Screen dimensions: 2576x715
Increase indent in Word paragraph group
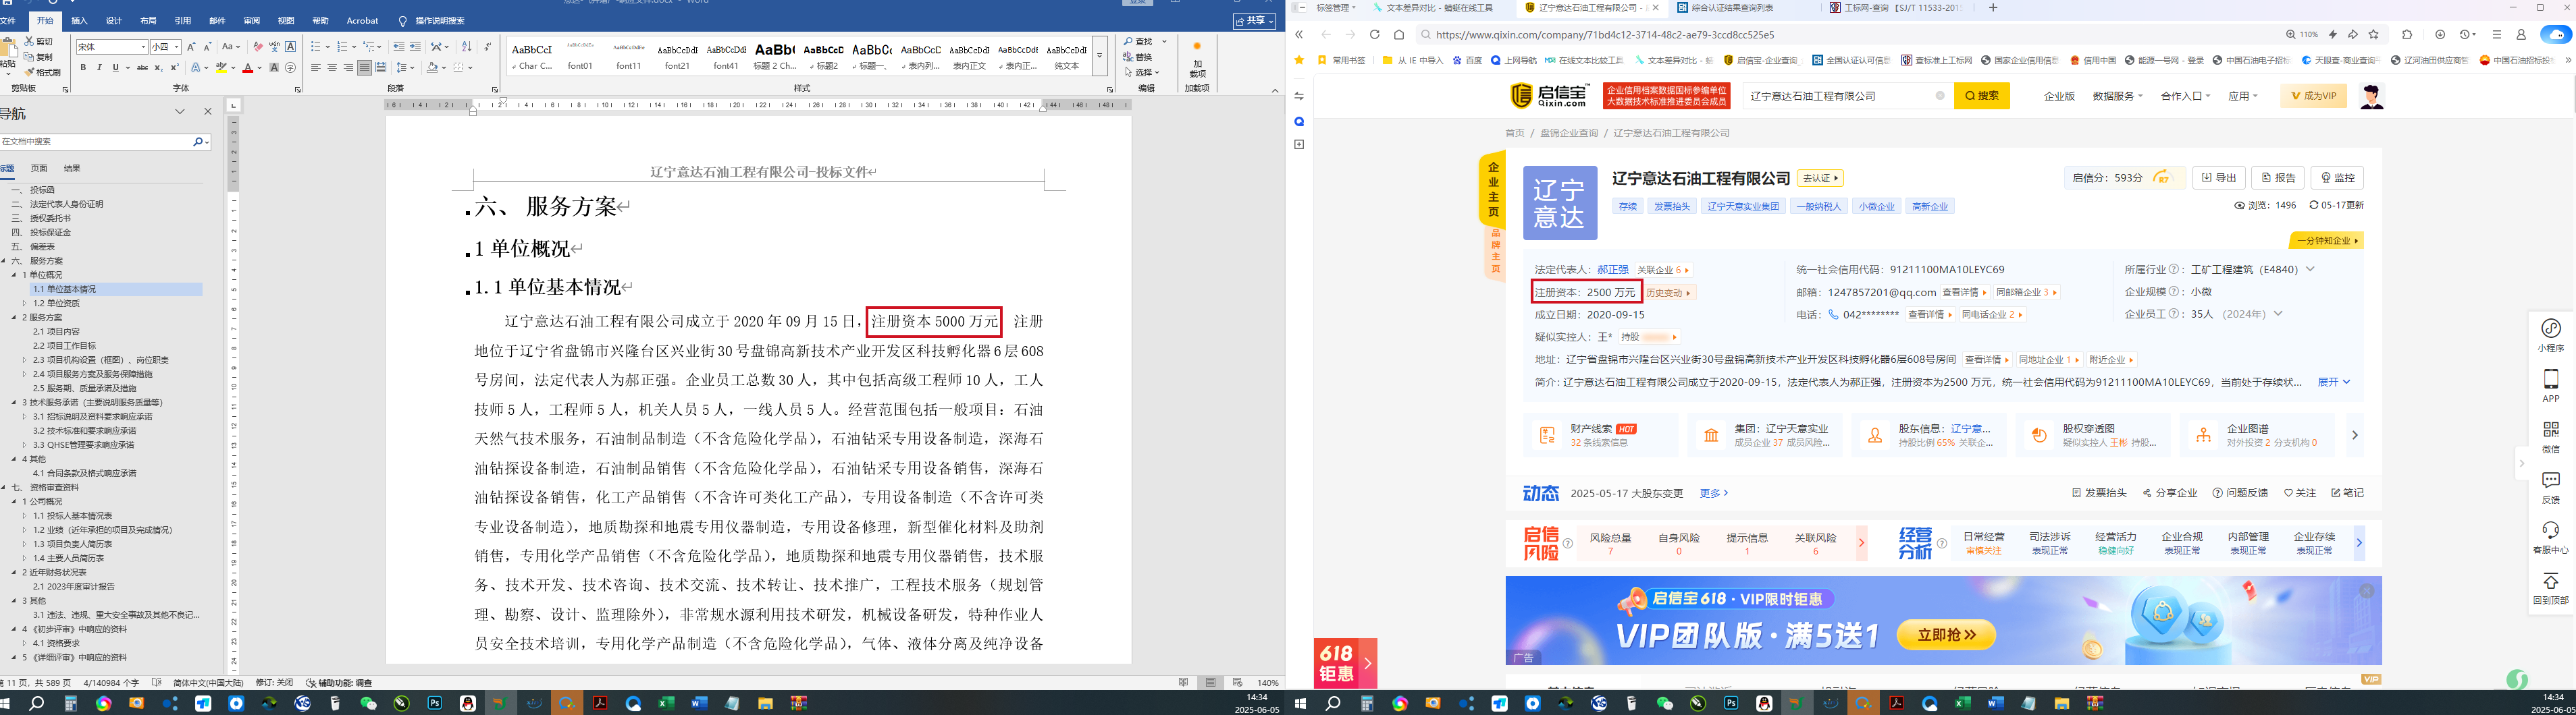click(415, 47)
